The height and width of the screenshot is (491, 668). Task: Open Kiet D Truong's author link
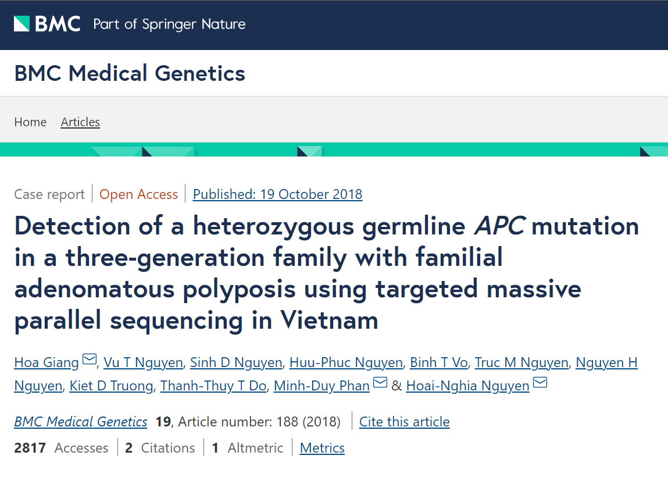click(111, 385)
